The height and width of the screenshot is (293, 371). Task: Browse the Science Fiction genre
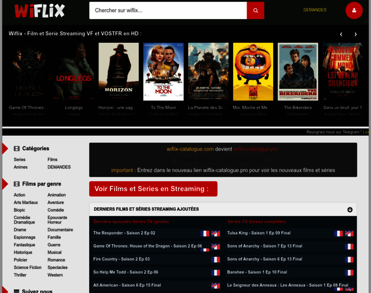coord(28,268)
